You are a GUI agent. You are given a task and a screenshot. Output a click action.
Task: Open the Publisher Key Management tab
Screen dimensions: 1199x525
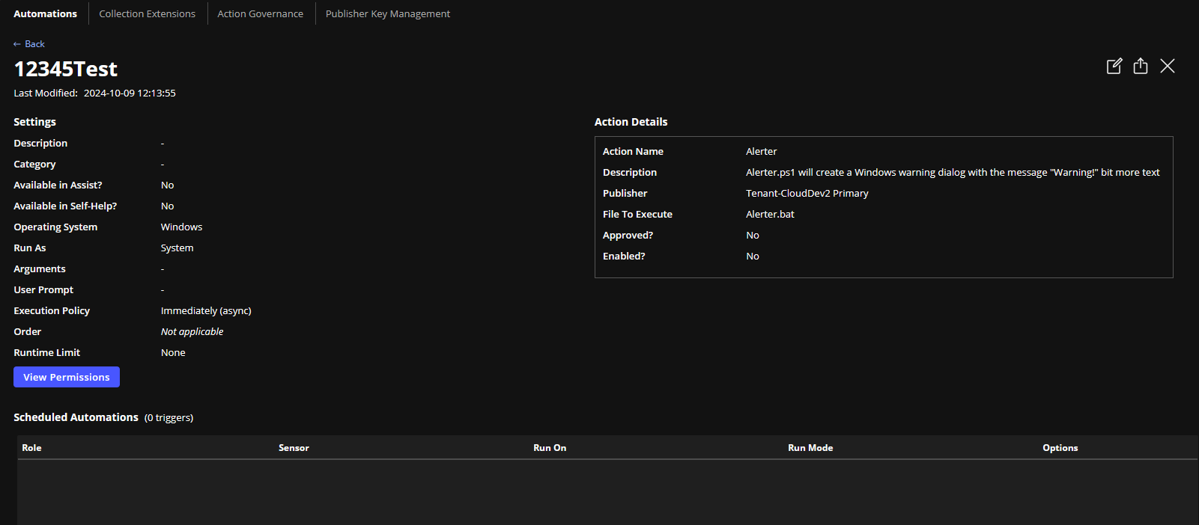click(x=387, y=13)
